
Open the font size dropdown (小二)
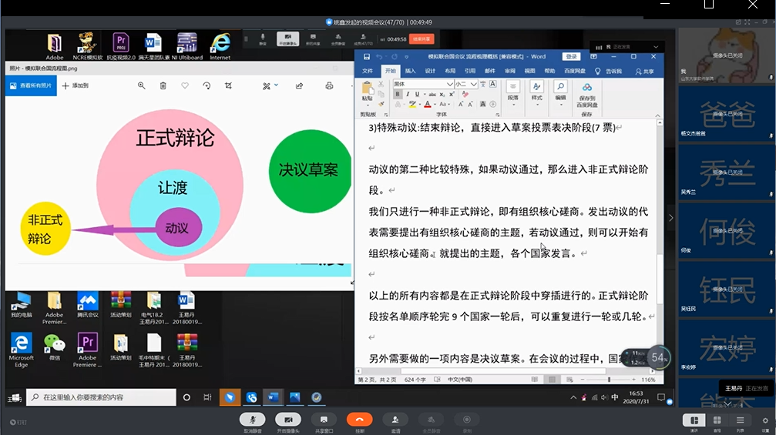coord(474,84)
